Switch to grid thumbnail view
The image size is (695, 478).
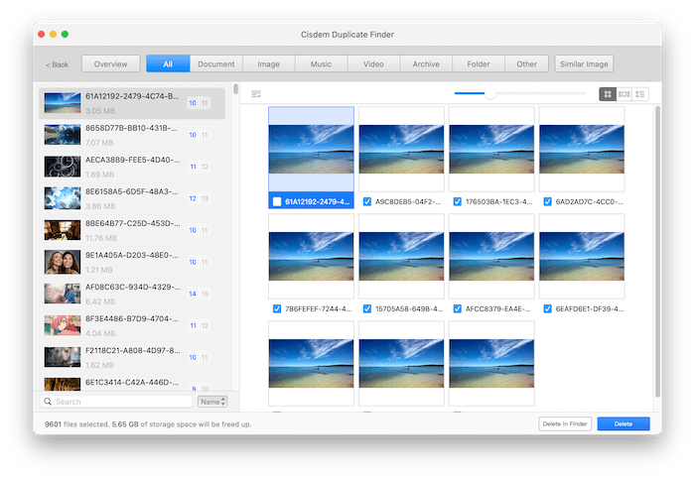(x=607, y=94)
